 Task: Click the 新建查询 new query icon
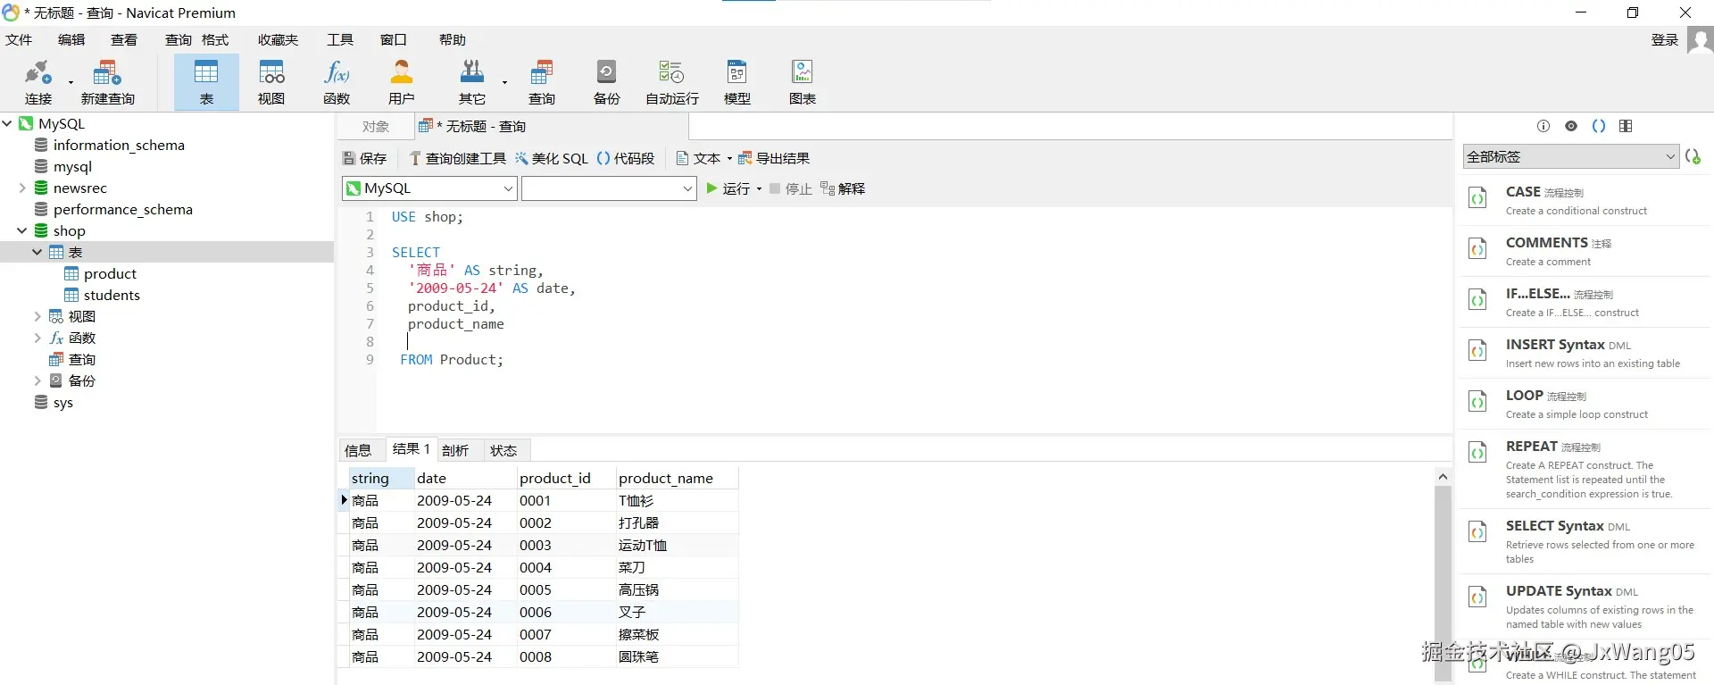[107, 81]
